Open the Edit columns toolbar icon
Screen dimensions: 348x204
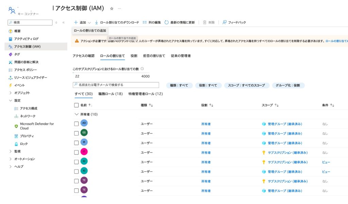(x=145, y=22)
